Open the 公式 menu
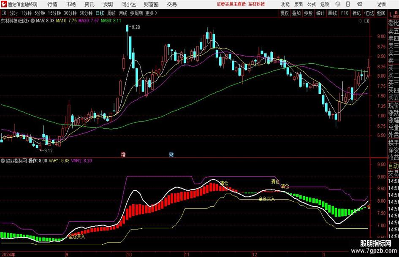 [x=312, y=4]
